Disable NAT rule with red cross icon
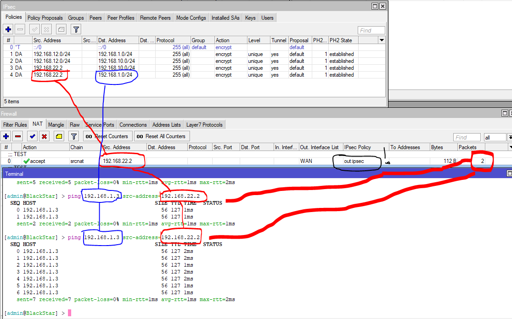Image resolution: width=512 pixels, height=319 pixels. pos(45,136)
